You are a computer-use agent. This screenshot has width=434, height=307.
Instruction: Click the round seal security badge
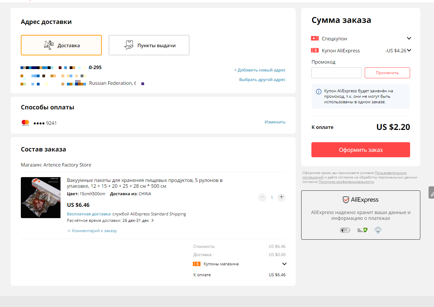tap(378, 230)
